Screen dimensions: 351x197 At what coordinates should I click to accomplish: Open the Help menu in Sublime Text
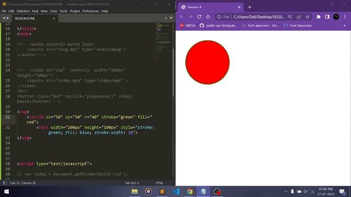pyautogui.click(x=105, y=11)
